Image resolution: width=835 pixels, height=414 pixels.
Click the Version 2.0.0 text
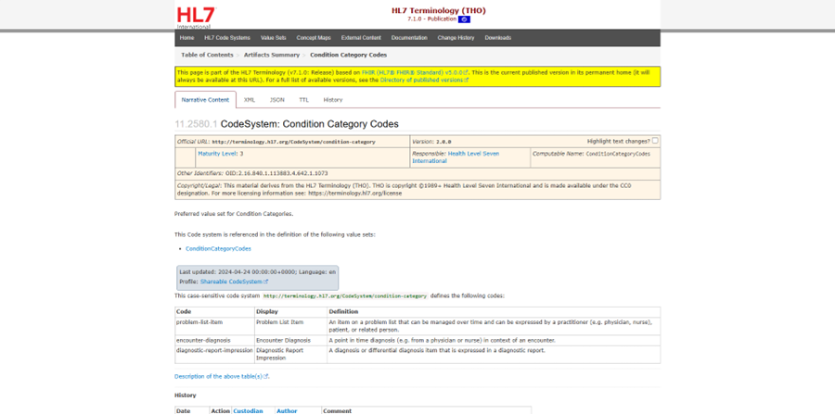(431, 142)
